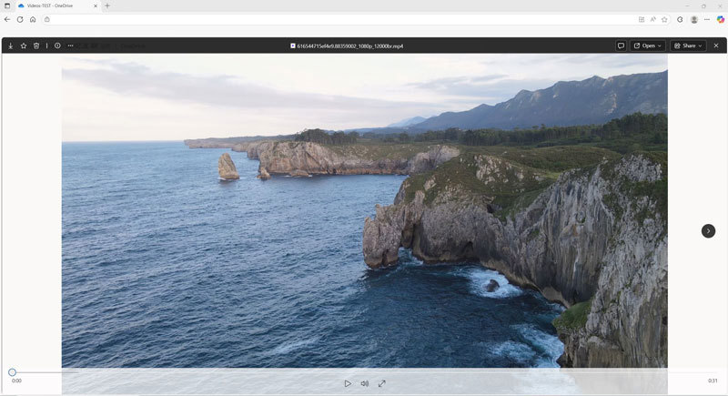728x396 pixels.
Task: Click the video file name in the title bar
Action: pos(350,46)
